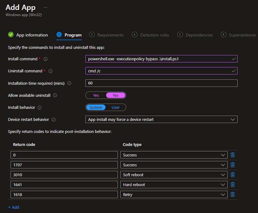This screenshot has width=258, height=213.
Task: Delete the 1707 return code row
Action: (233, 165)
